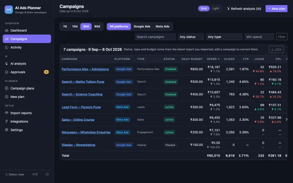
Task: Click the Demo User profile icon
Action: click(x=6, y=174)
